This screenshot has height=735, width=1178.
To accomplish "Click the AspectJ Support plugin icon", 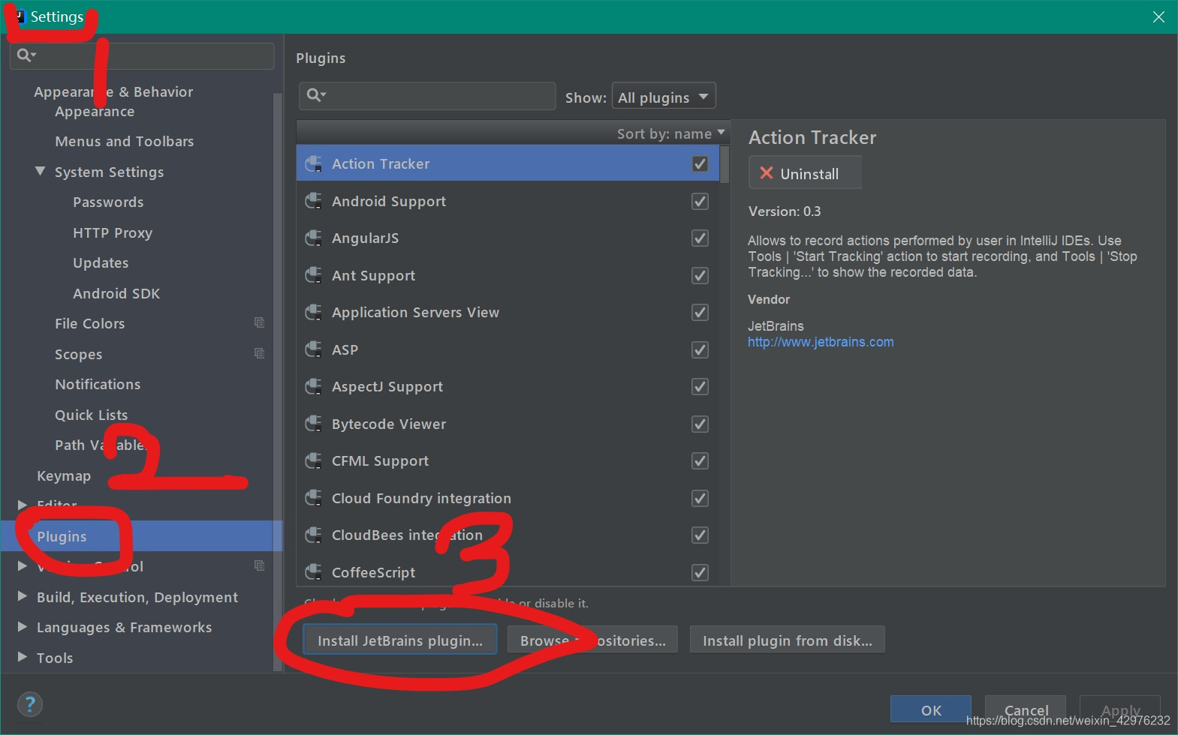I will [x=313, y=386].
